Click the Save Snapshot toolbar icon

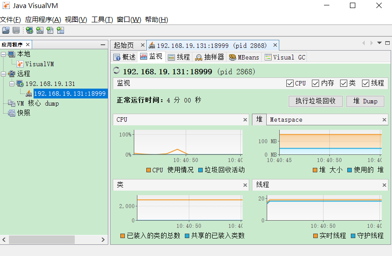[x=16, y=30]
